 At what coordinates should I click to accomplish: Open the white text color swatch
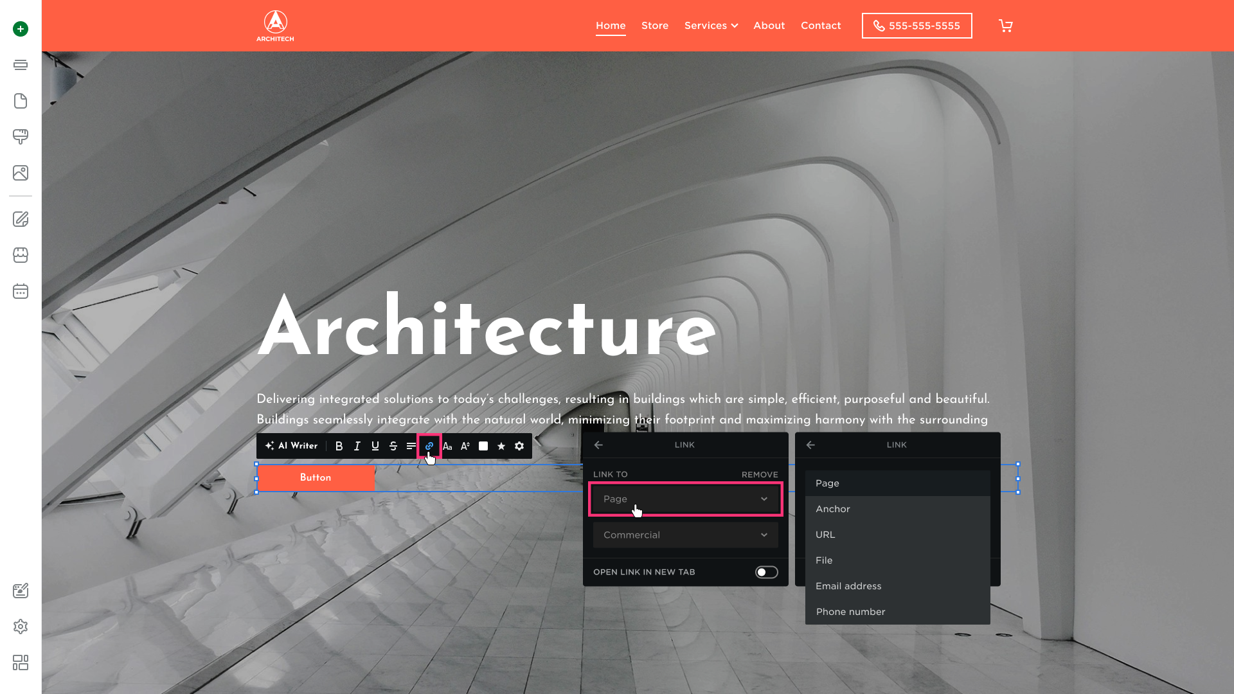point(483,446)
